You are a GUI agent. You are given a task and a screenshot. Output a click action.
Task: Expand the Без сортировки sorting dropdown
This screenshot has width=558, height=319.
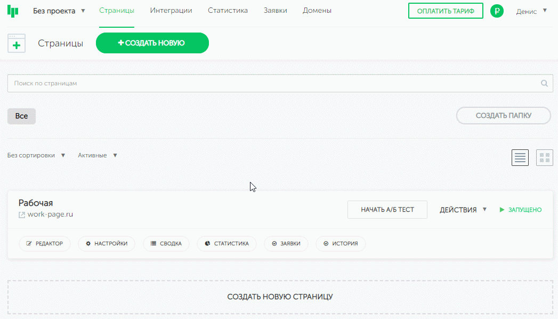tap(36, 155)
